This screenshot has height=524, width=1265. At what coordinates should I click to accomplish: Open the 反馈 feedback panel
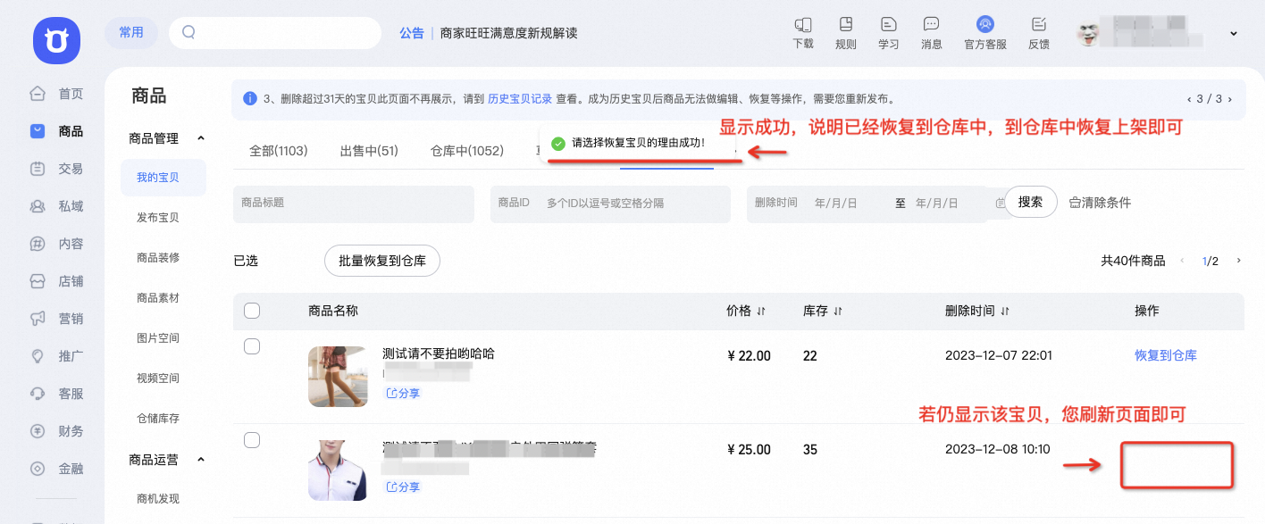coord(1038,33)
